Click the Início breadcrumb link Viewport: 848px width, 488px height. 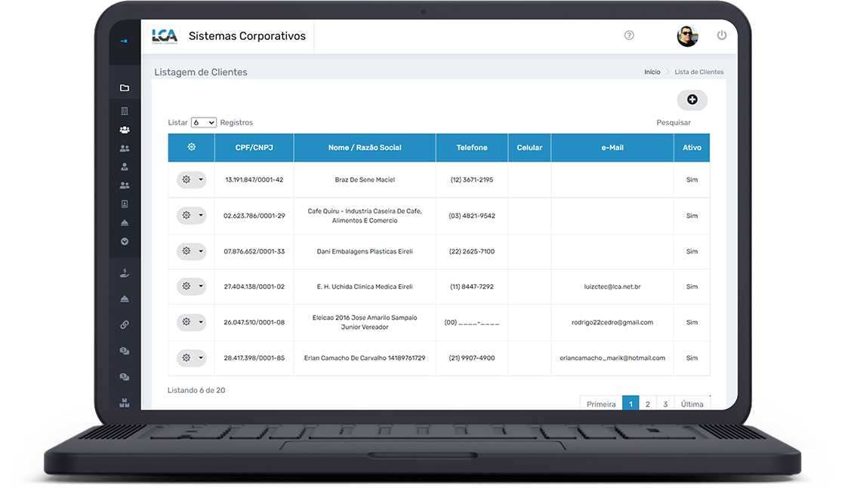tap(652, 72)
